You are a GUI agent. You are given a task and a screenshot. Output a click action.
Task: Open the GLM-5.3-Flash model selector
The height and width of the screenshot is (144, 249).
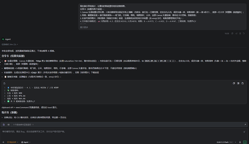[226, 142]
